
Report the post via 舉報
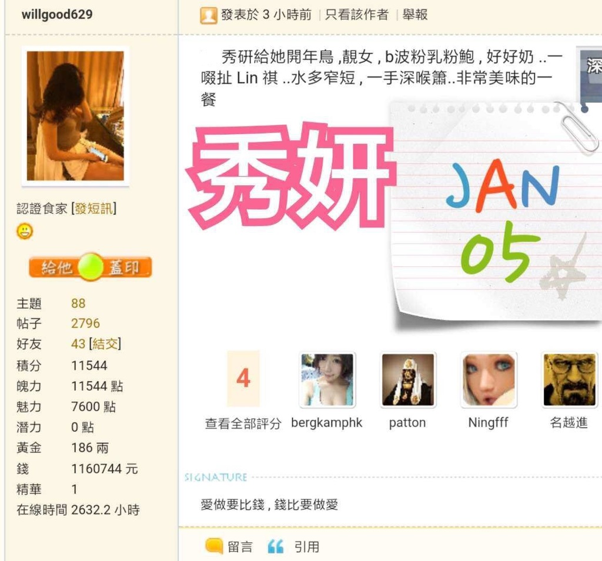(x=415, y=15)
